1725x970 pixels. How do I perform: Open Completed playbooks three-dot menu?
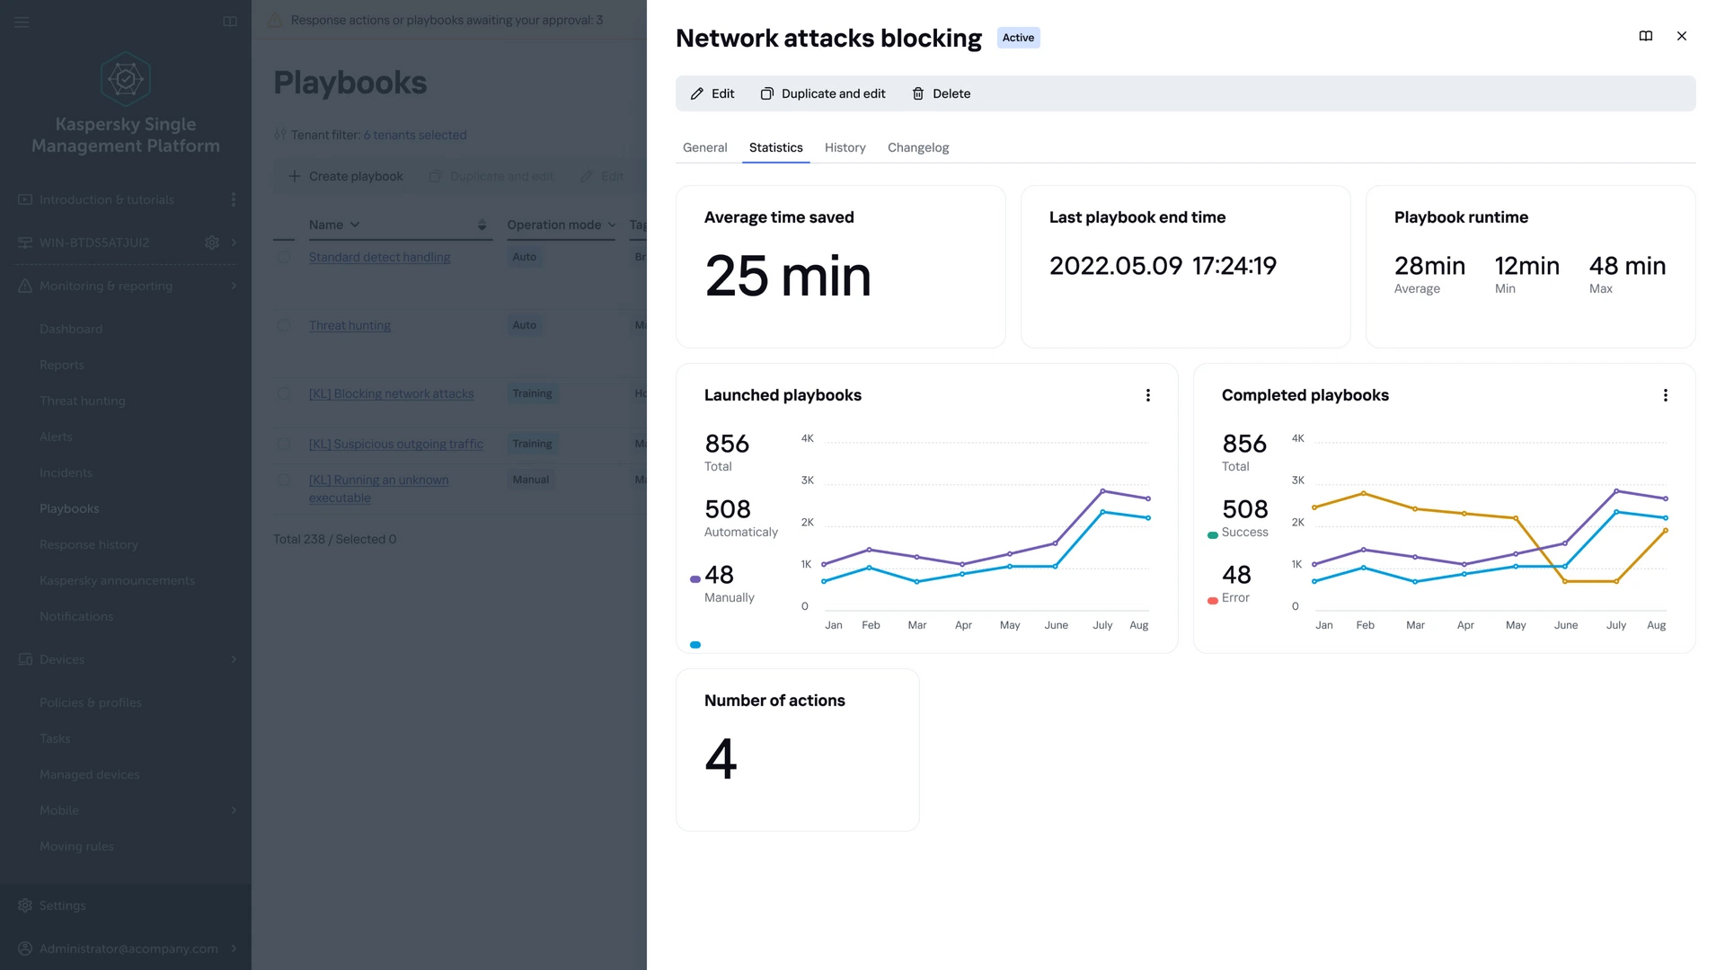point(1666,395)
